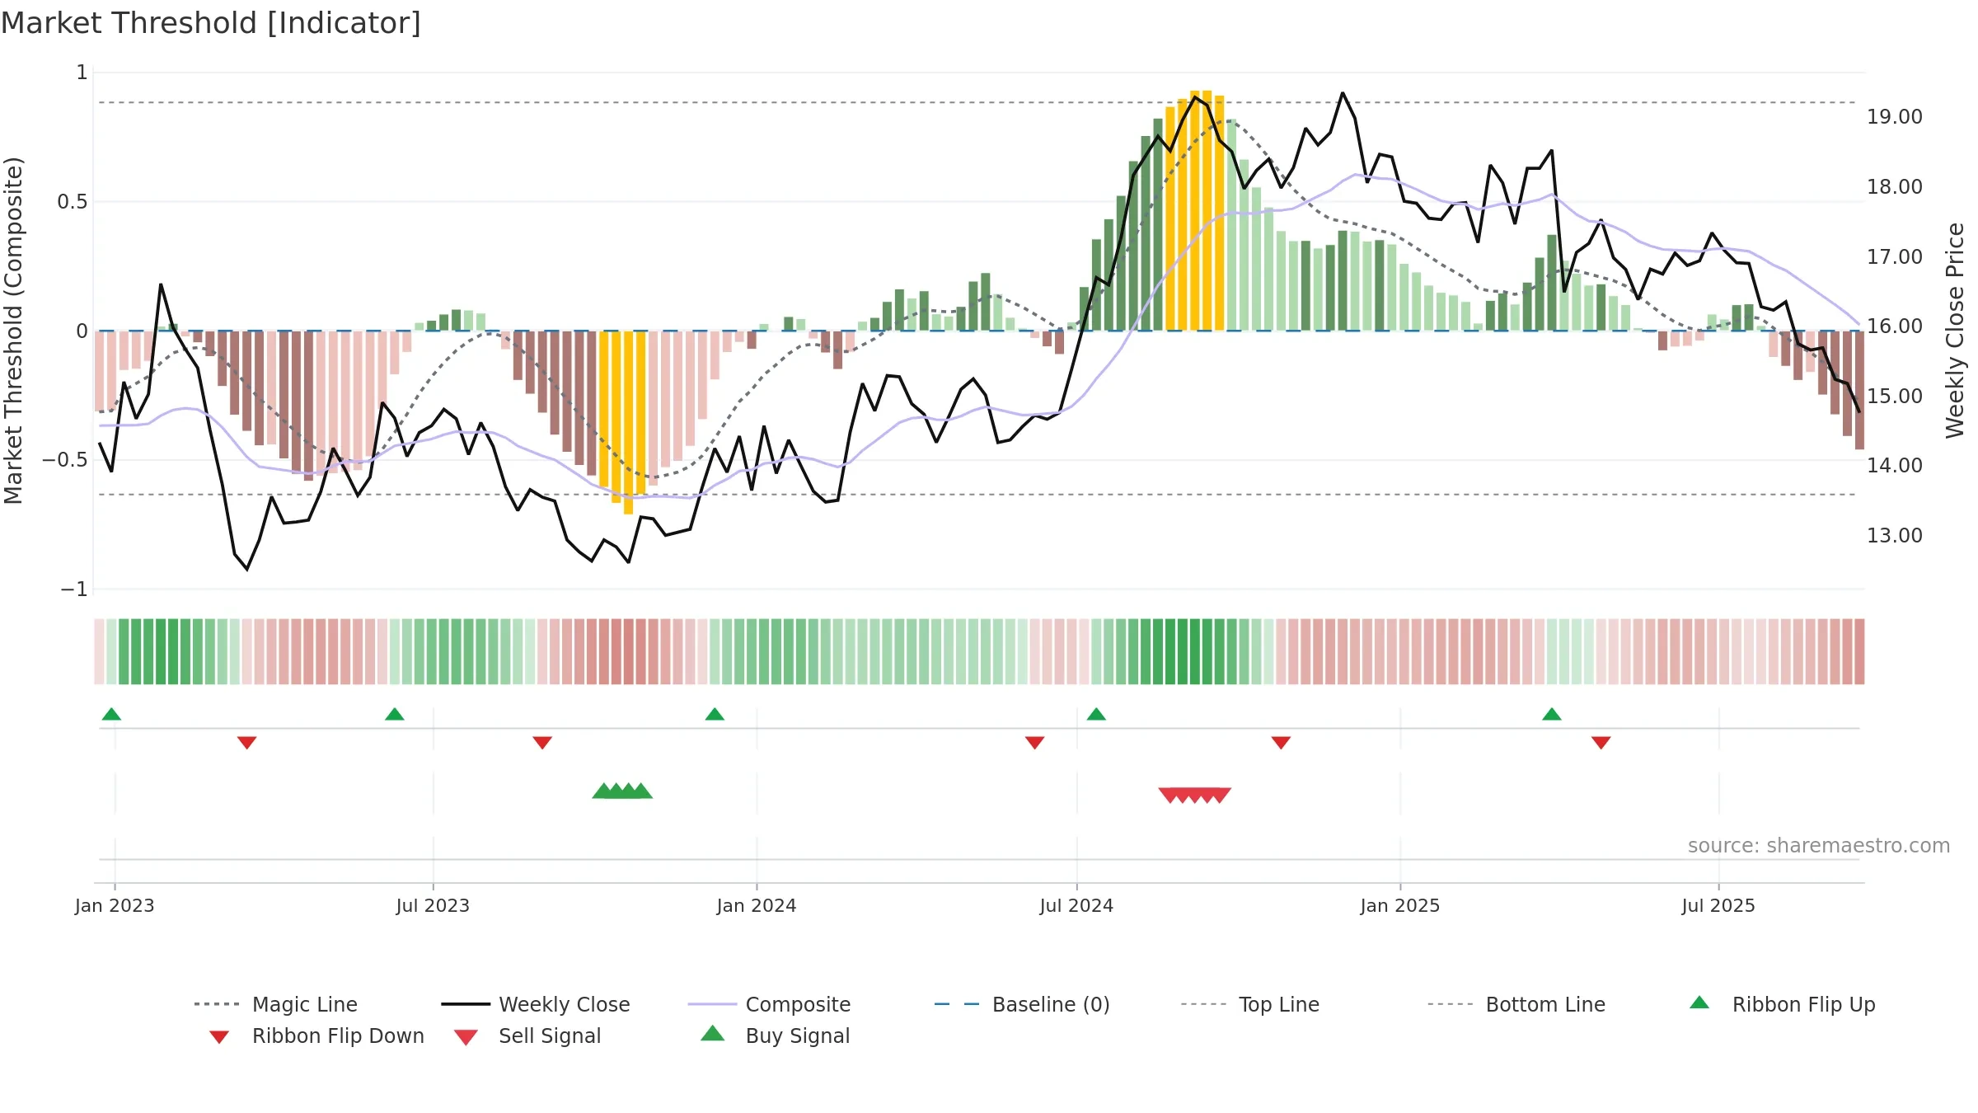Toggle the Baseline (0) legend entry
The image size is (1978, 1113).
tap(1022, 1004)
